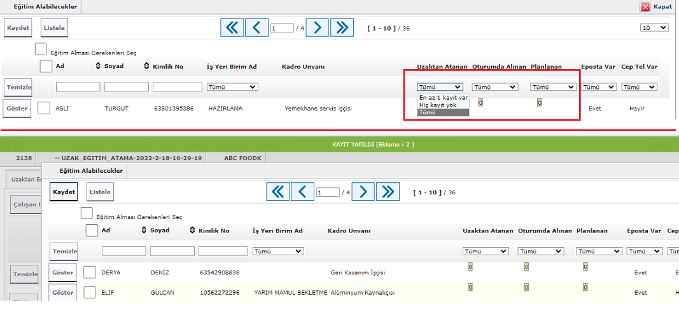Open the page size dropdown showing 10
This screenshot has width=679, height=315.
coord(654,28)
